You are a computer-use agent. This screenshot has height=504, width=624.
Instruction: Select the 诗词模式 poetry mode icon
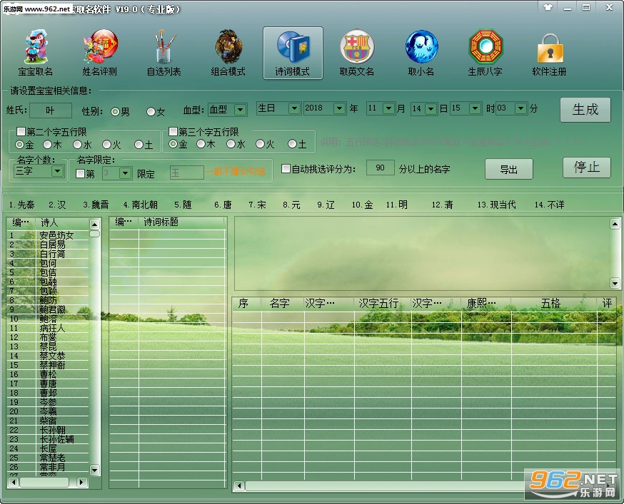[293, 53]
